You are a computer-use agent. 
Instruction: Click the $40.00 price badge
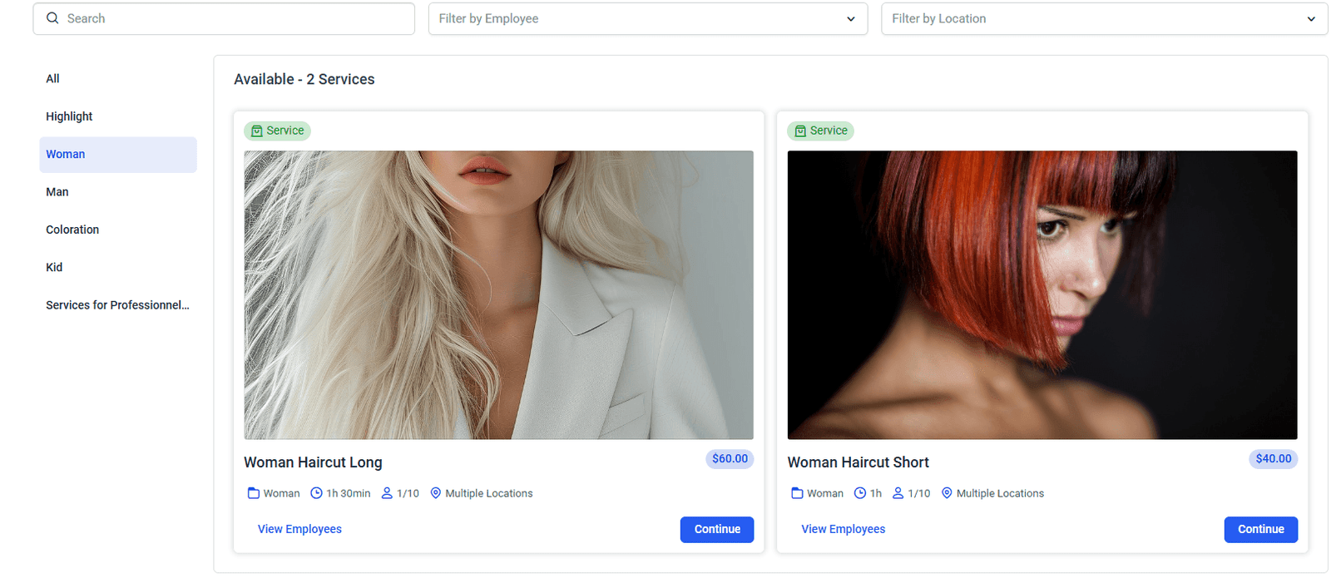coord(1274,459)
